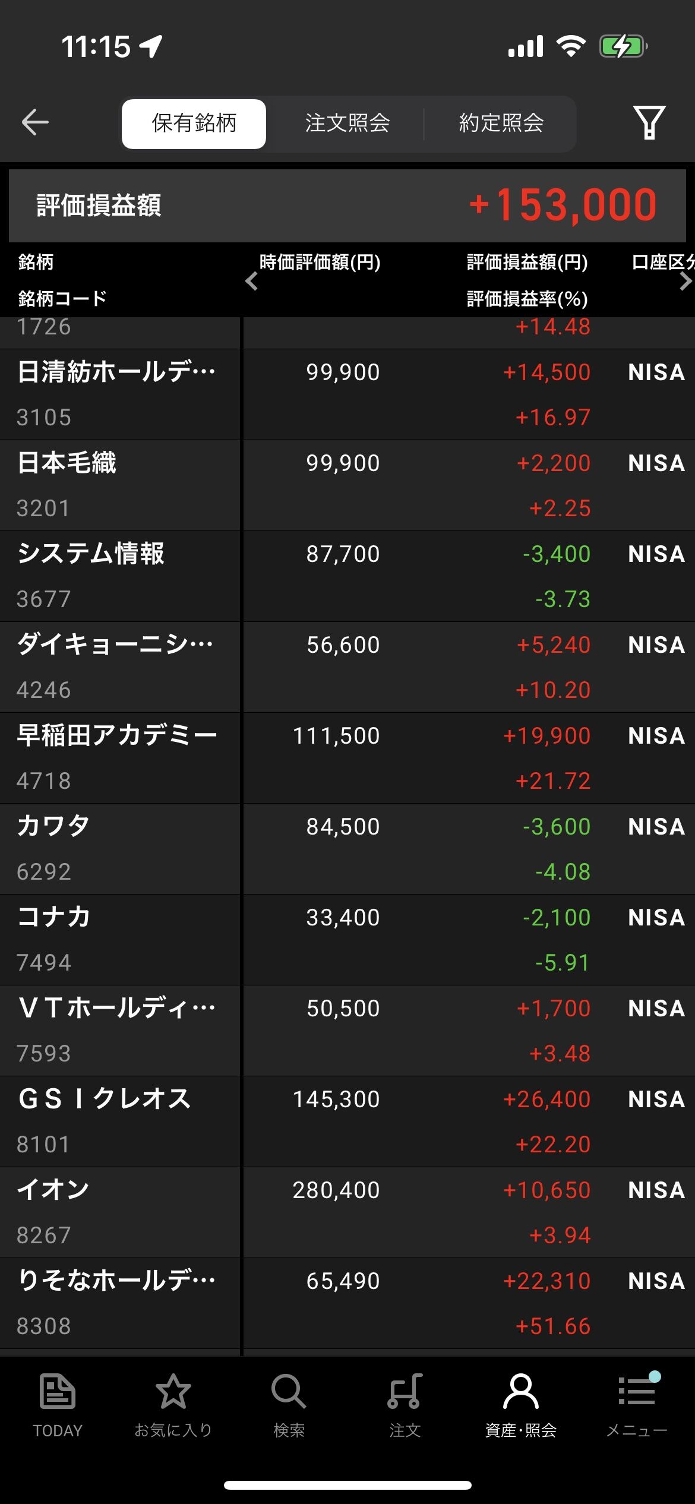Screen dimensions: 695x1504
Task: Select the 保有銘柄 segment
Action: click(194, 124)
